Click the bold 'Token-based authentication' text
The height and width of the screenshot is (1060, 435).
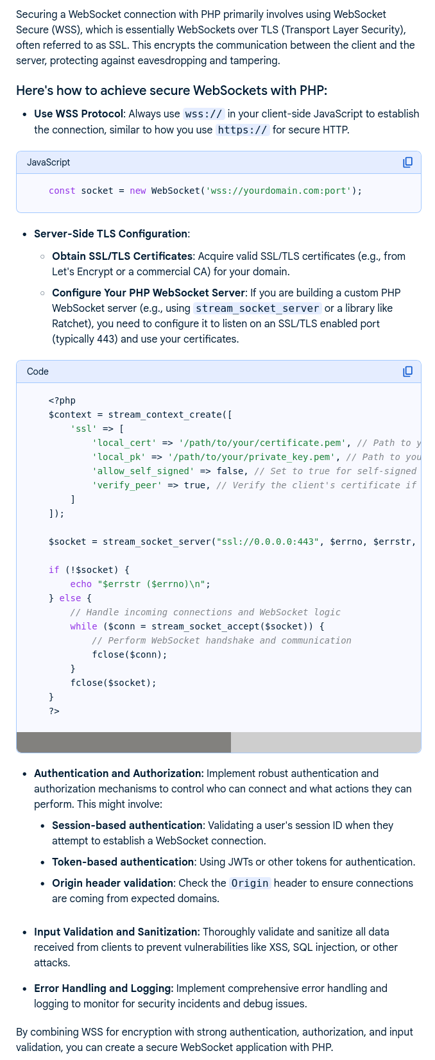(123, 862)
